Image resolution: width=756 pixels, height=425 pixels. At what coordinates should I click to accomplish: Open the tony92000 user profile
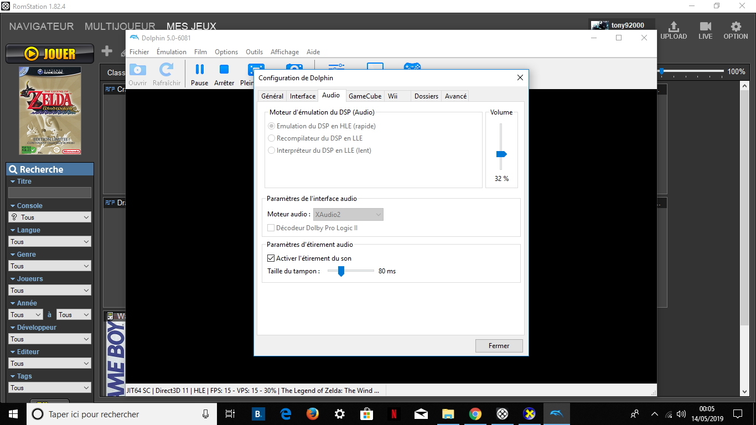click(622, 25)
